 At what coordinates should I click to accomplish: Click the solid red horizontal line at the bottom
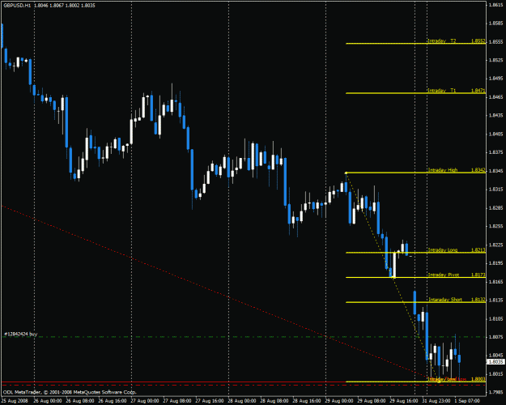pos(174,382)
